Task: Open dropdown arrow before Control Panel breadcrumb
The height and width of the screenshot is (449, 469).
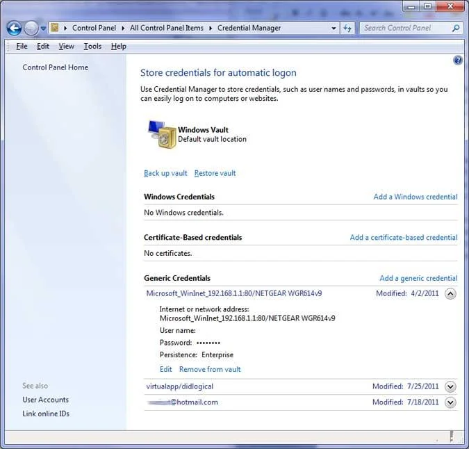Action: (65, 28)
